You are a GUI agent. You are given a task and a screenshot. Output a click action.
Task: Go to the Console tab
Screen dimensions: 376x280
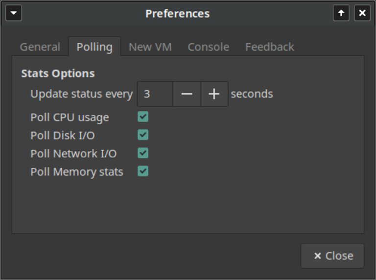209,47
